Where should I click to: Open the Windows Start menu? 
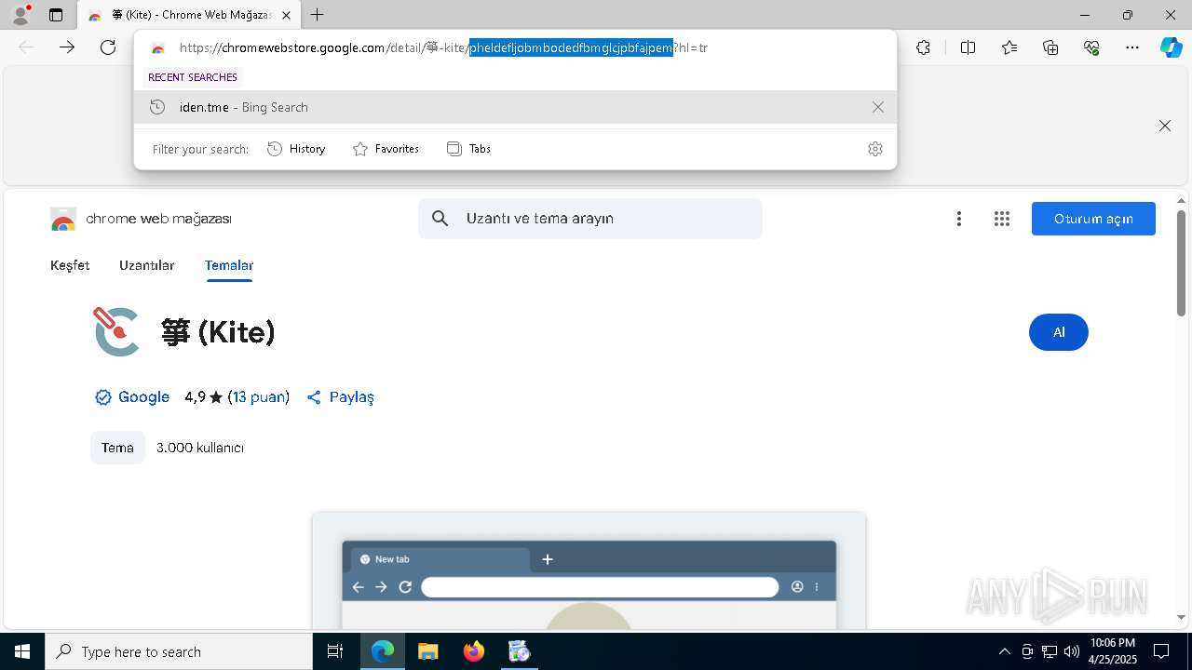pos(22,651)
